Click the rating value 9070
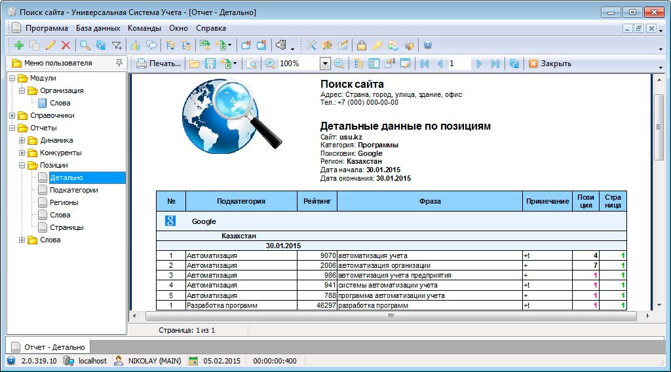Viewport: 671px width, 372px height. 328,255
